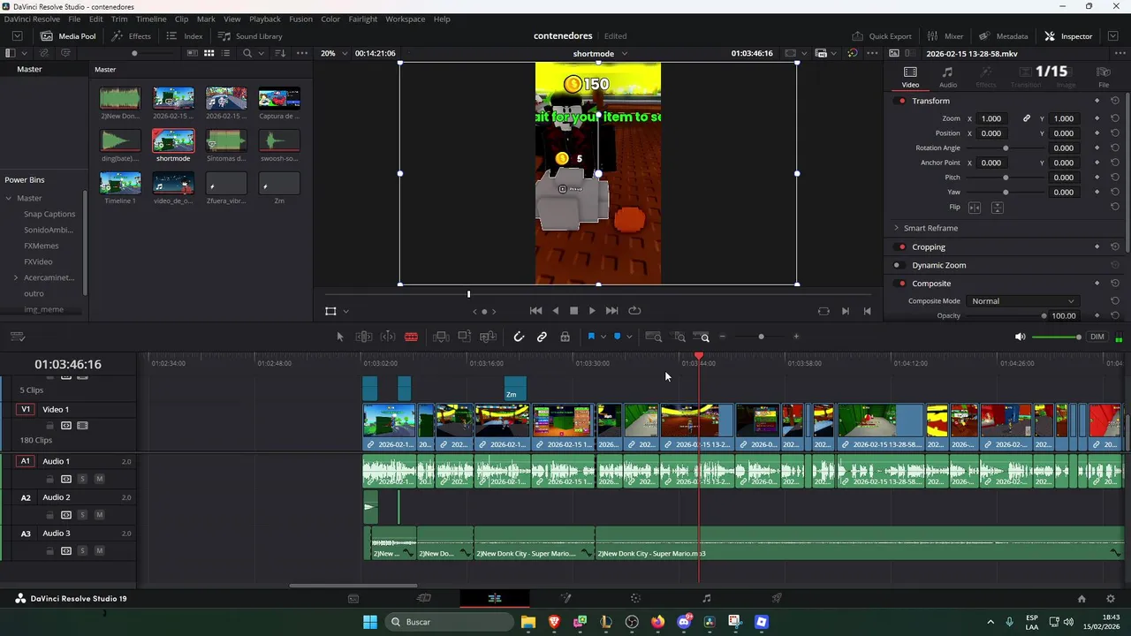Click the Flip Horizontal icon
The image size is (1131, 636).
(975, 208)
